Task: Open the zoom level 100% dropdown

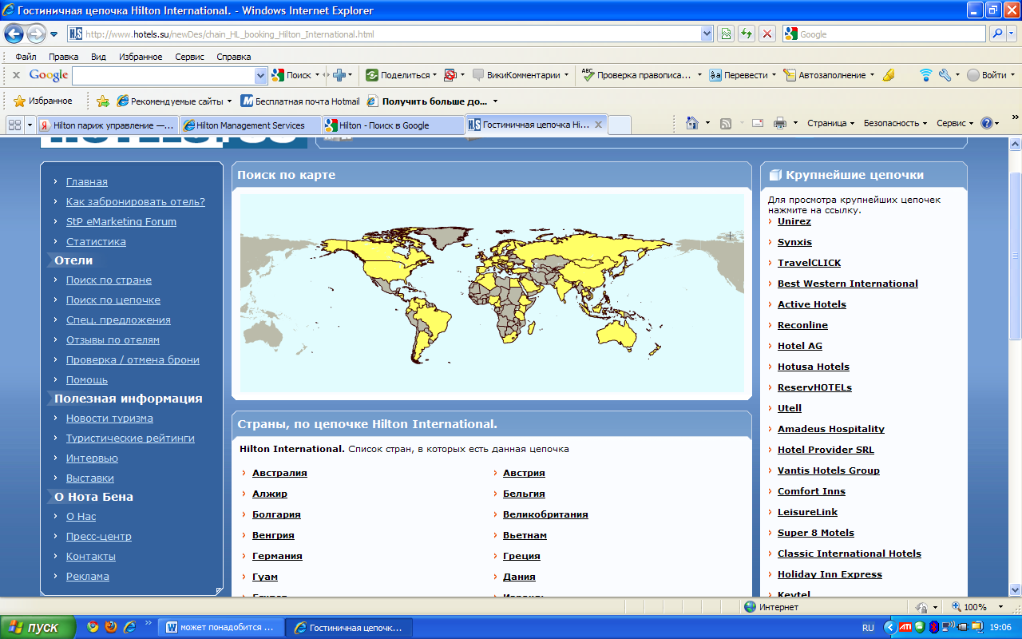Action: 1000,607
